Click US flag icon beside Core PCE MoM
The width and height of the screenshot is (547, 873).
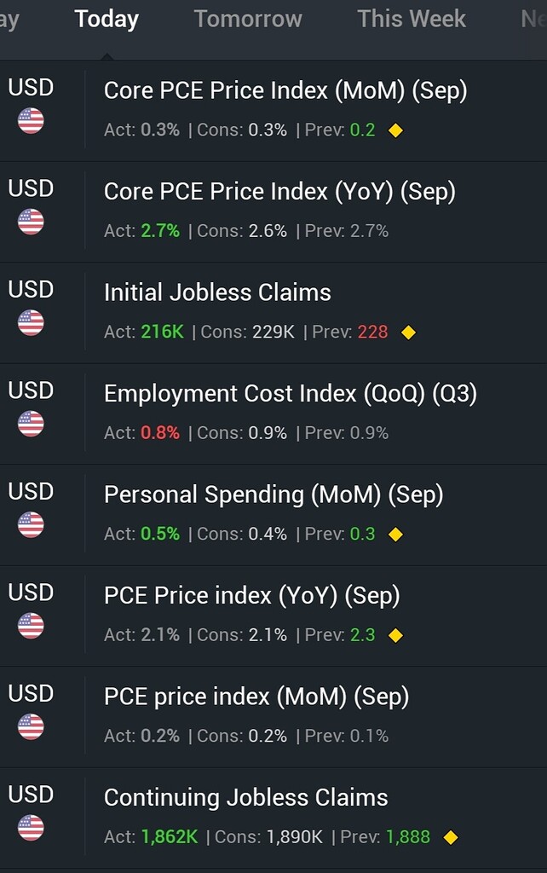pyautogui.click(x=31, y=121)
